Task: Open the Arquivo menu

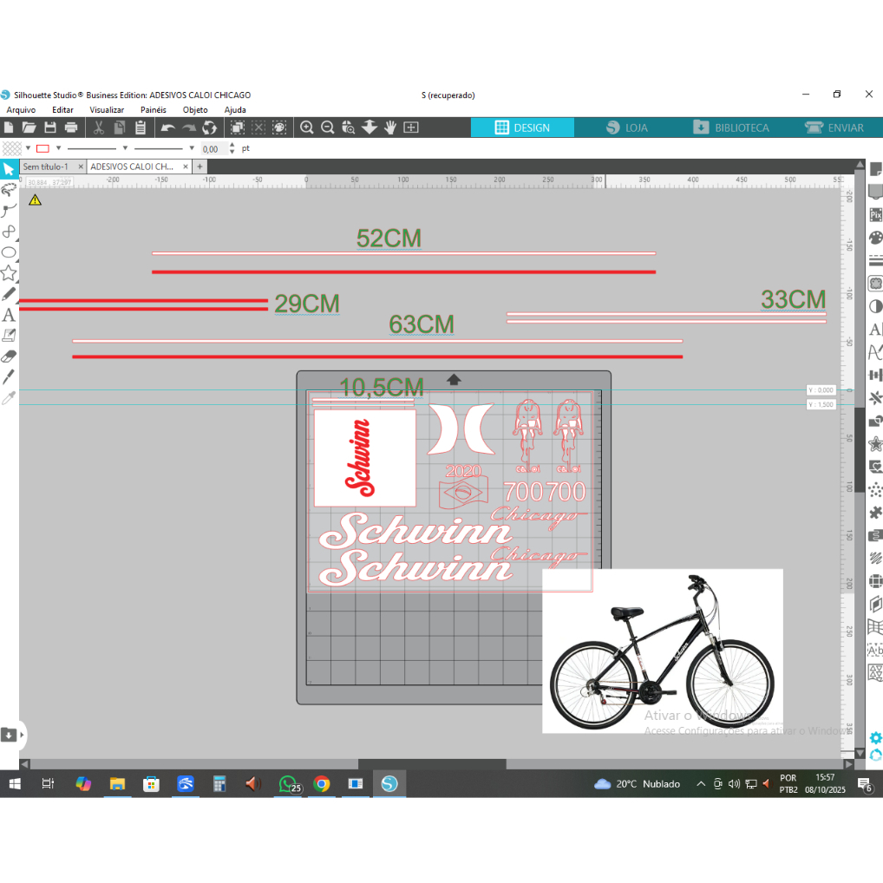Action: click(x=21, y=110)
